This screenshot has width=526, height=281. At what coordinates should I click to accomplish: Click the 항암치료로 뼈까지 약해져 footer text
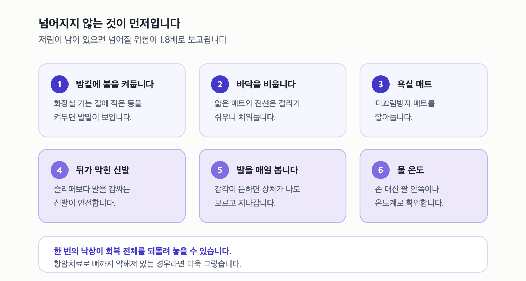pyautogui.click(x=147, y=264)
